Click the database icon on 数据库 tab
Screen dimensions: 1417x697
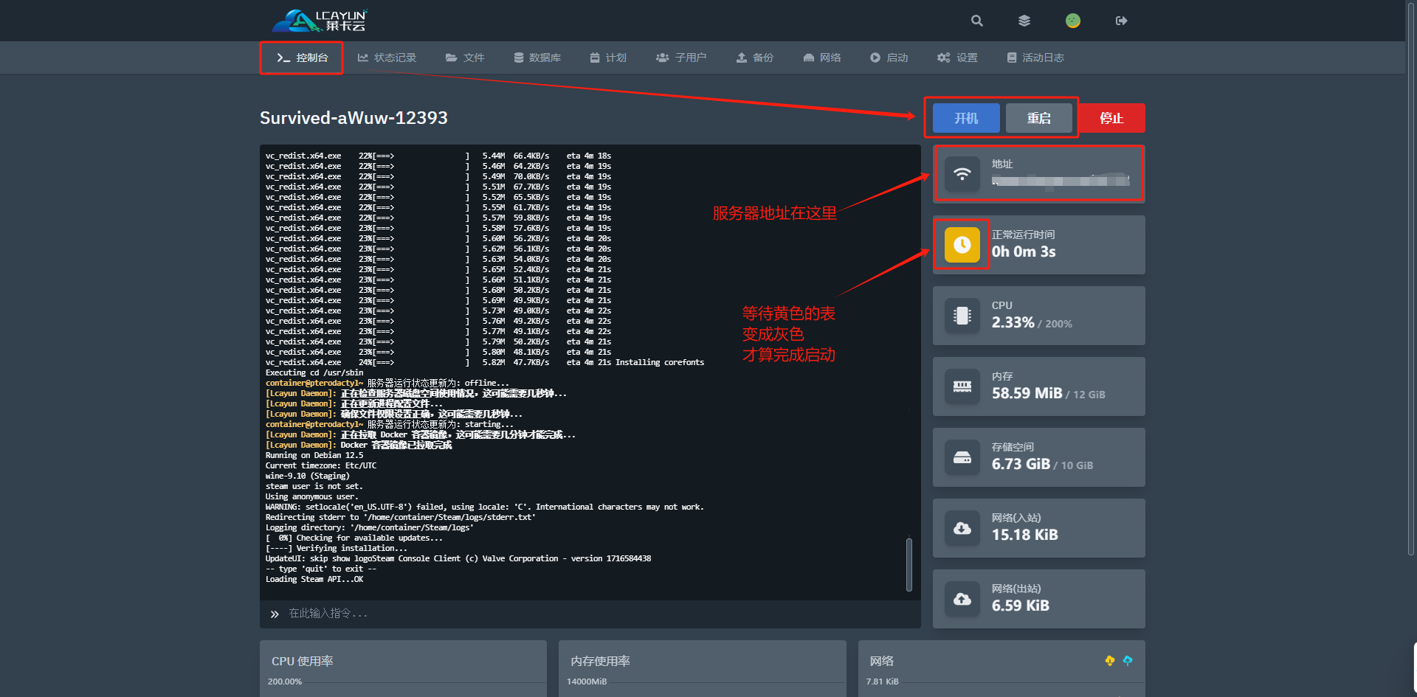519,58
